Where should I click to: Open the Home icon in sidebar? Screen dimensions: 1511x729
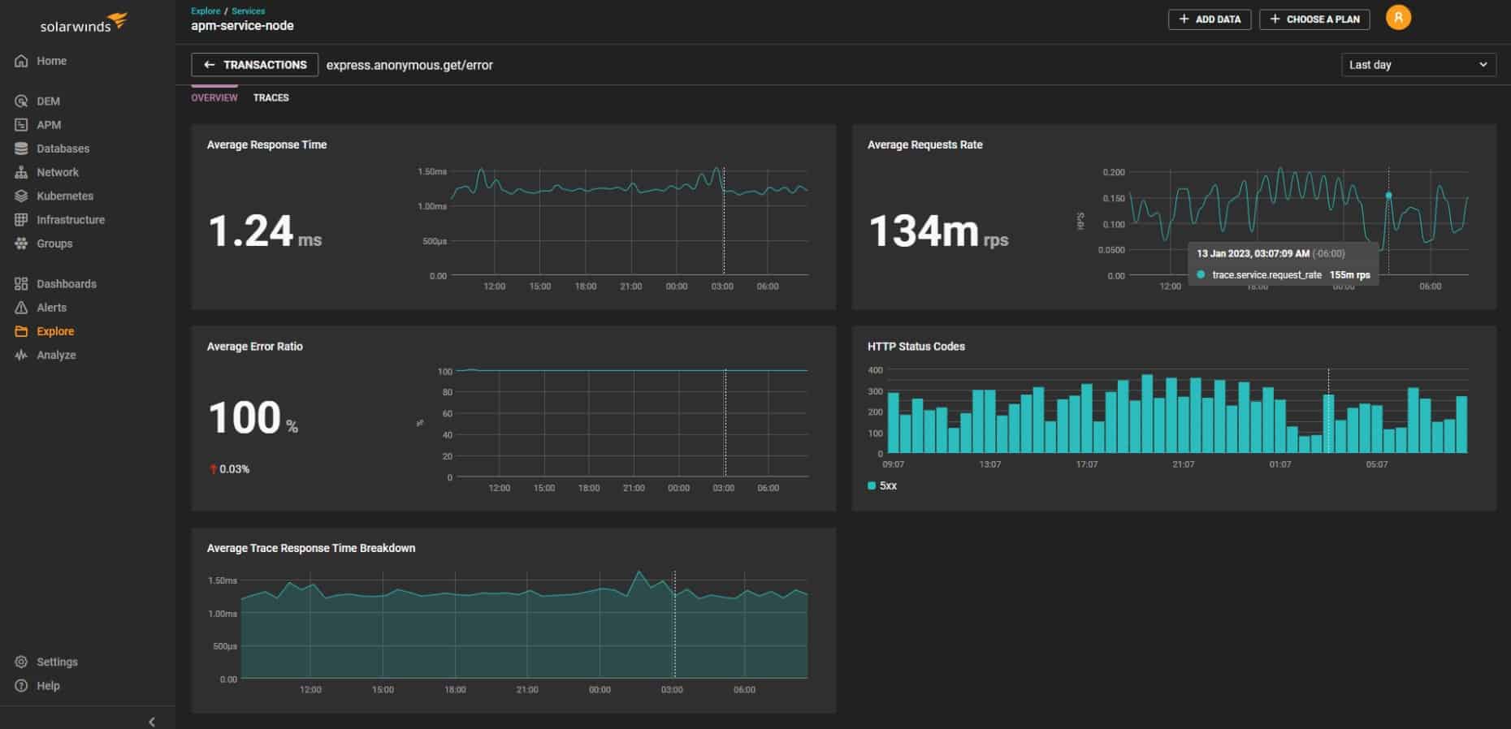(x=21, y=61)
